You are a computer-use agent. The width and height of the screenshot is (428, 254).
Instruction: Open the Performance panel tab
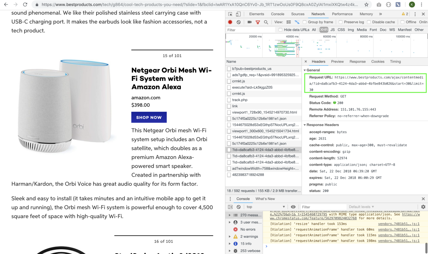pos(342,14)
